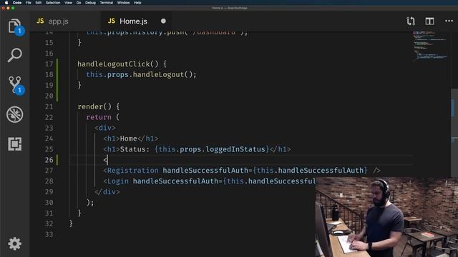The height and width of the screenshot is (257, 458).
Task: Open the more actions ellipsis menu
Action: (449, 21)
